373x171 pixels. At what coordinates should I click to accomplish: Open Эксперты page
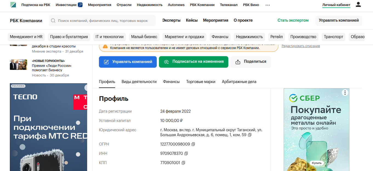pos(171,20)
